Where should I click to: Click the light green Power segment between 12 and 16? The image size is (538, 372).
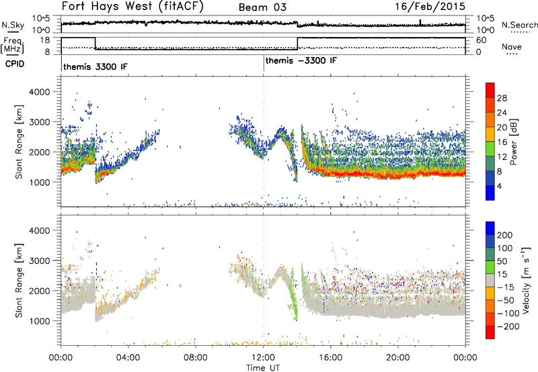point(490,148)
